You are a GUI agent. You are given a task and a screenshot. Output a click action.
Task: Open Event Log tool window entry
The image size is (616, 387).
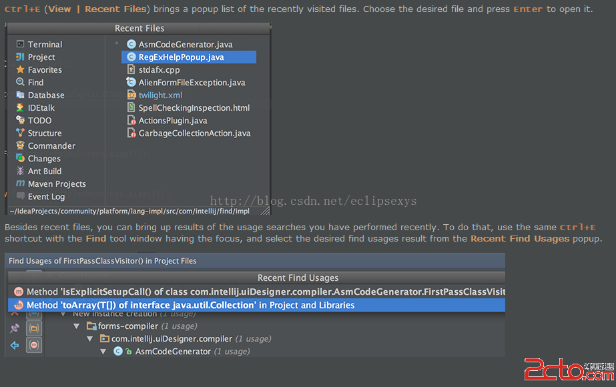40,196
